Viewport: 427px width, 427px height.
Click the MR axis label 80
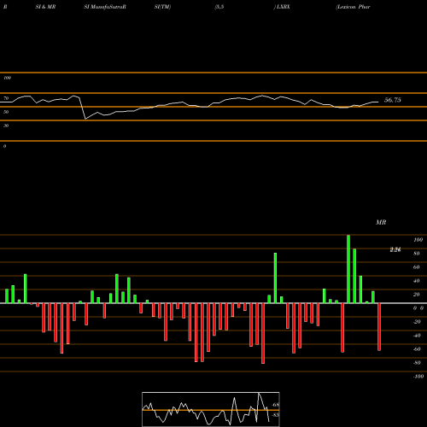pos(417,254)
